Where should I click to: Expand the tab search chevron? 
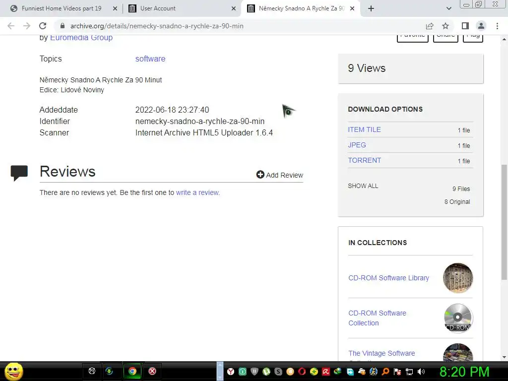tap(448, 8)
